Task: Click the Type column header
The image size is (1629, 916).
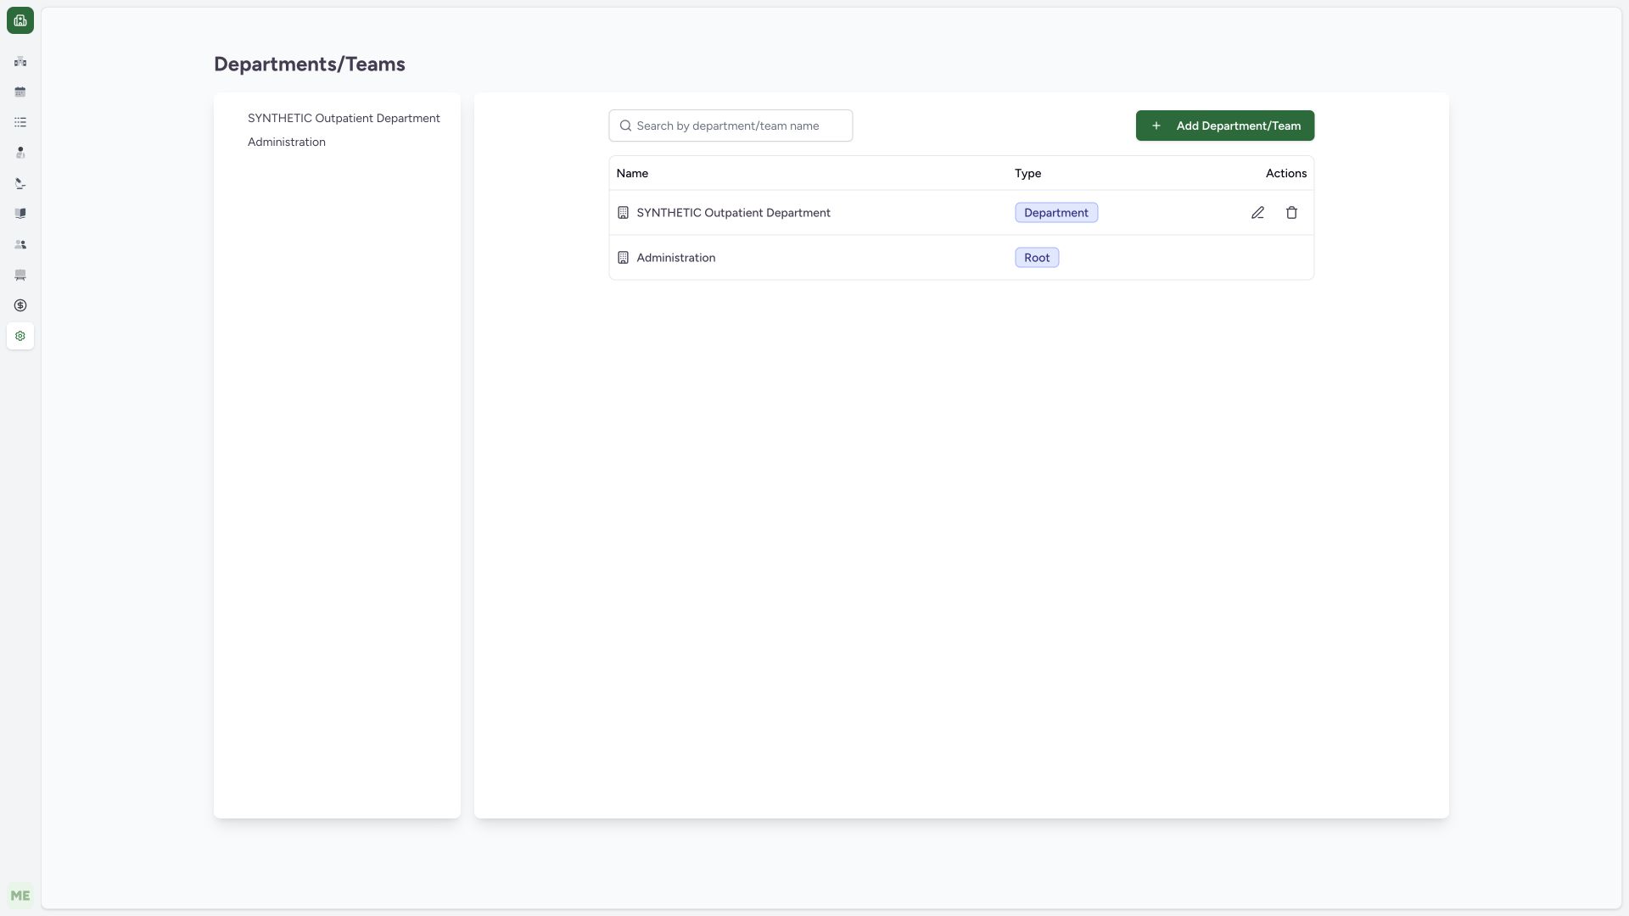Action: point(1027,173)
